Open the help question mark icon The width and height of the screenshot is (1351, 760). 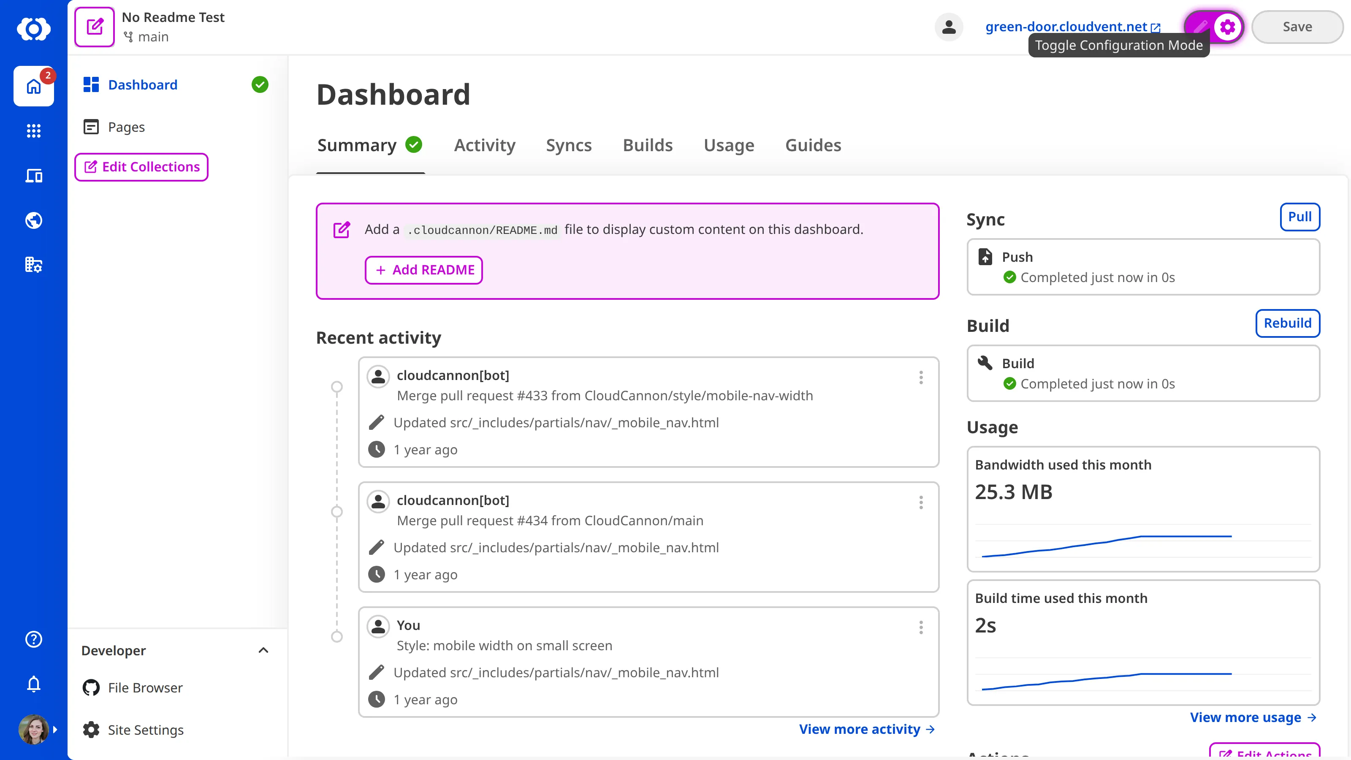34,639
